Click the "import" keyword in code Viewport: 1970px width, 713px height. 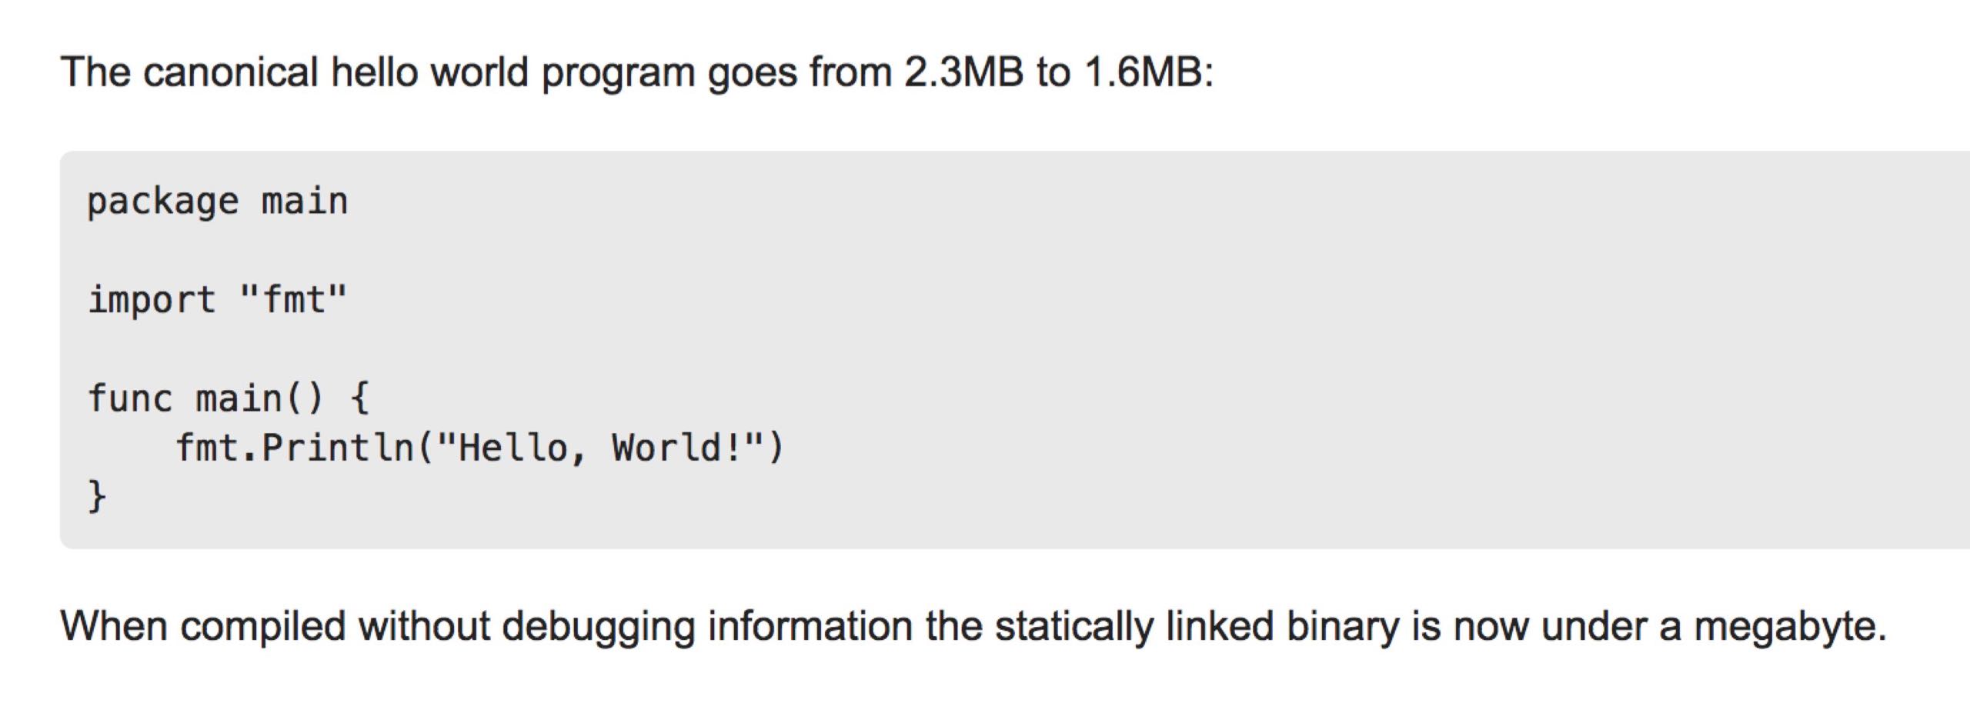[x=152, y=300]
